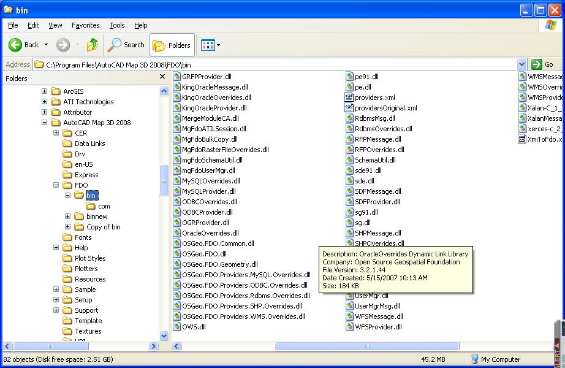Collapse the bin folder node
This screenshot has height=368, width=565.
67,196
